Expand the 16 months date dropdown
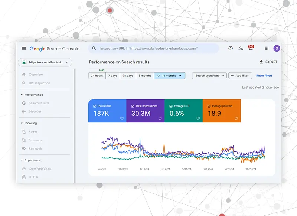Image resolution: width=297 pixels, height=216 pixels. pos(180,76)
